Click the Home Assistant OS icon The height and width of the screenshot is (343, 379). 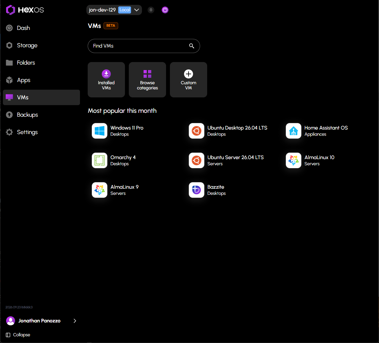pos(294,131)
